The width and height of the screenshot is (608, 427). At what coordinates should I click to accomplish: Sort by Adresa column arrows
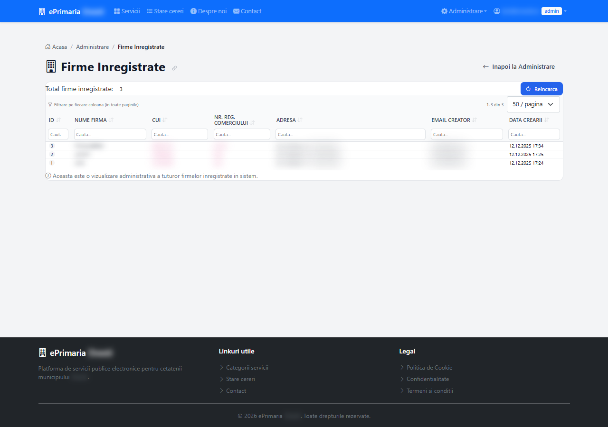[x=300, y=120]
